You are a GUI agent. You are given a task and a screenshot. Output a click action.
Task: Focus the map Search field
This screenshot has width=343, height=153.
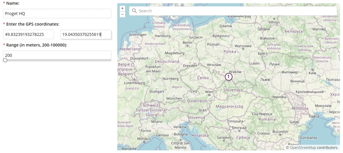tap(233, 11)
